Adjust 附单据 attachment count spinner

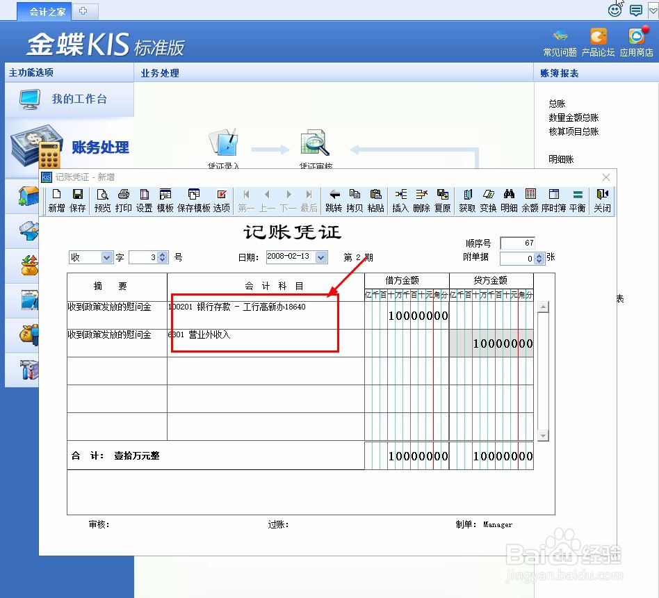tap(539, 258)
